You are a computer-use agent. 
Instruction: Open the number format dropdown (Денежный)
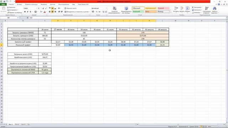(106, 9)
